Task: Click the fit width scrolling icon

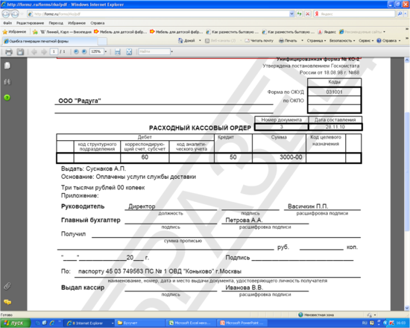Action: click(x=117, y=51)
